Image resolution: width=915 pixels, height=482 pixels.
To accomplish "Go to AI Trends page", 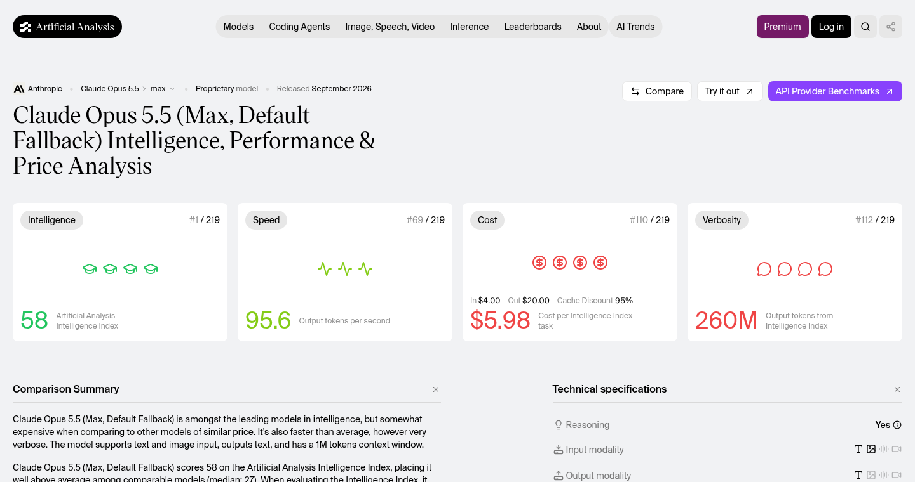I will pyautogui.click(x=635, y=27).
